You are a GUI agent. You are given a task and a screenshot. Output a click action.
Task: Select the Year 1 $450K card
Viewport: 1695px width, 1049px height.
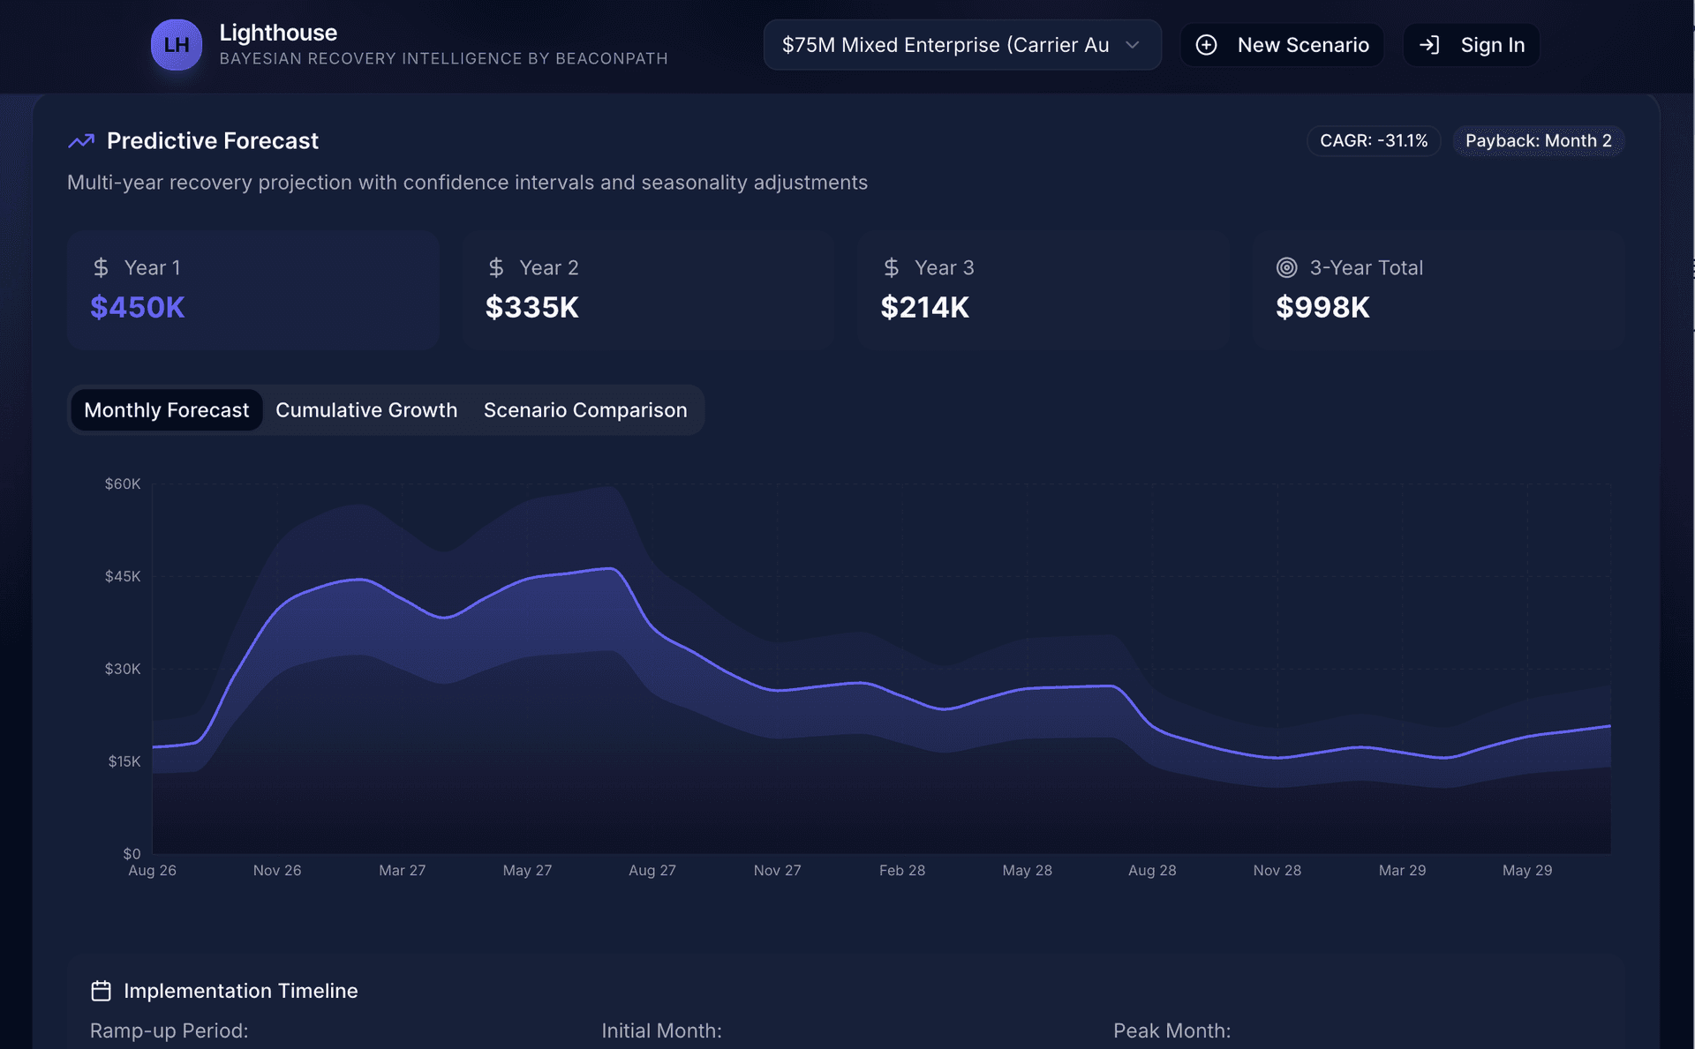[x=253, y=291]
